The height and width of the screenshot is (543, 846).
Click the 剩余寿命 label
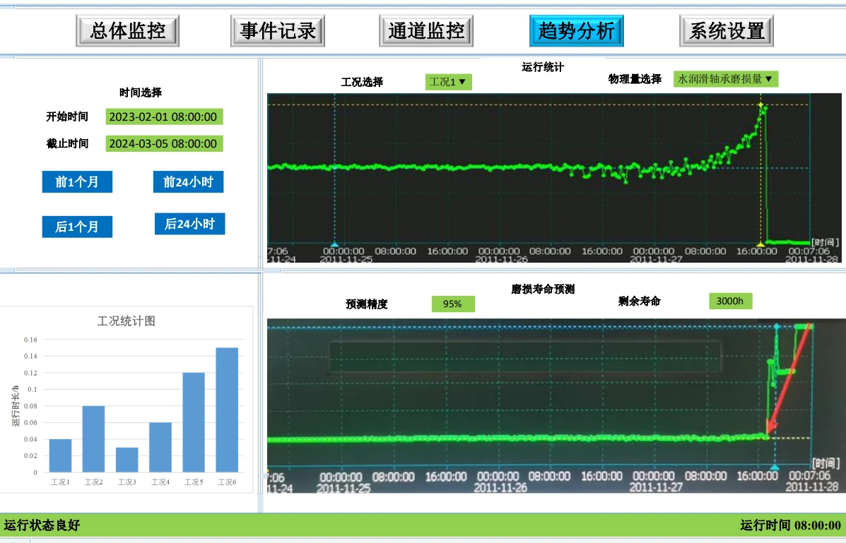(x=640, y=301)
